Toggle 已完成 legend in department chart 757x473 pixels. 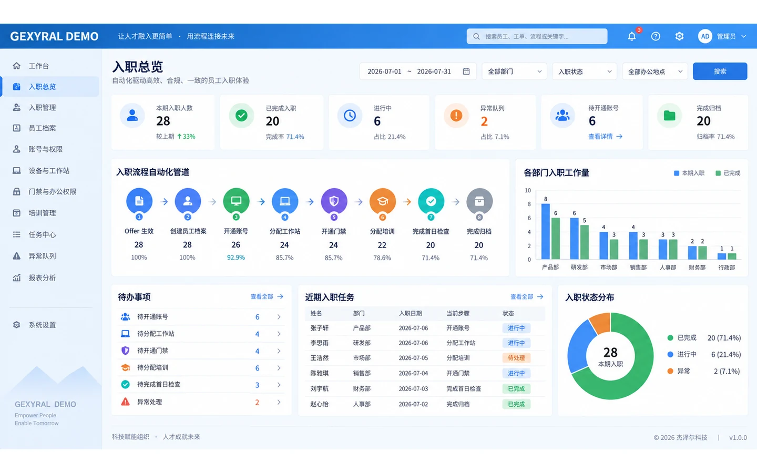[x=728, y=173]
